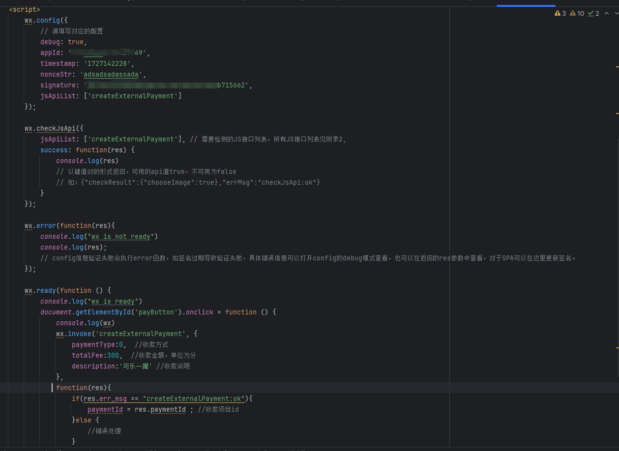Click the warnings indicator showing 3

(560, 13)
